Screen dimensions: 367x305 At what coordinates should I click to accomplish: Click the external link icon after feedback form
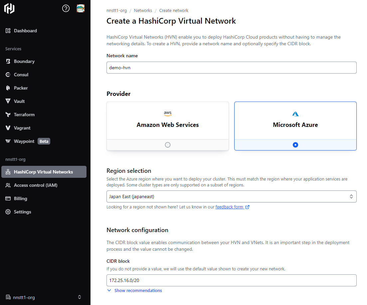click(x=248, y=207)
